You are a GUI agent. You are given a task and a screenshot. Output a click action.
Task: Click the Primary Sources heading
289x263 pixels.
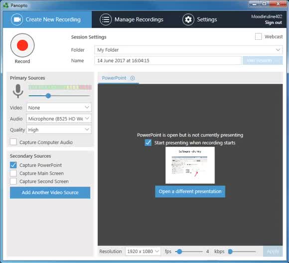(27, 78)
